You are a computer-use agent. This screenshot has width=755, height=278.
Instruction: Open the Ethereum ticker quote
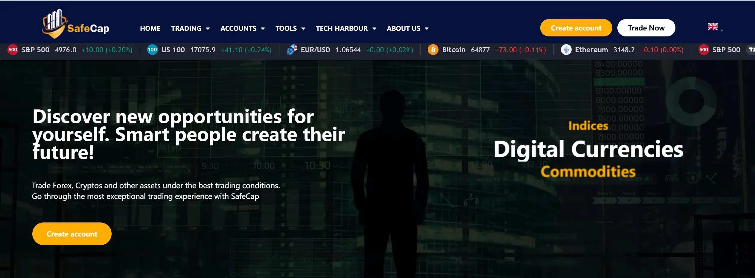pyautogui.click(x=622, y=50)
